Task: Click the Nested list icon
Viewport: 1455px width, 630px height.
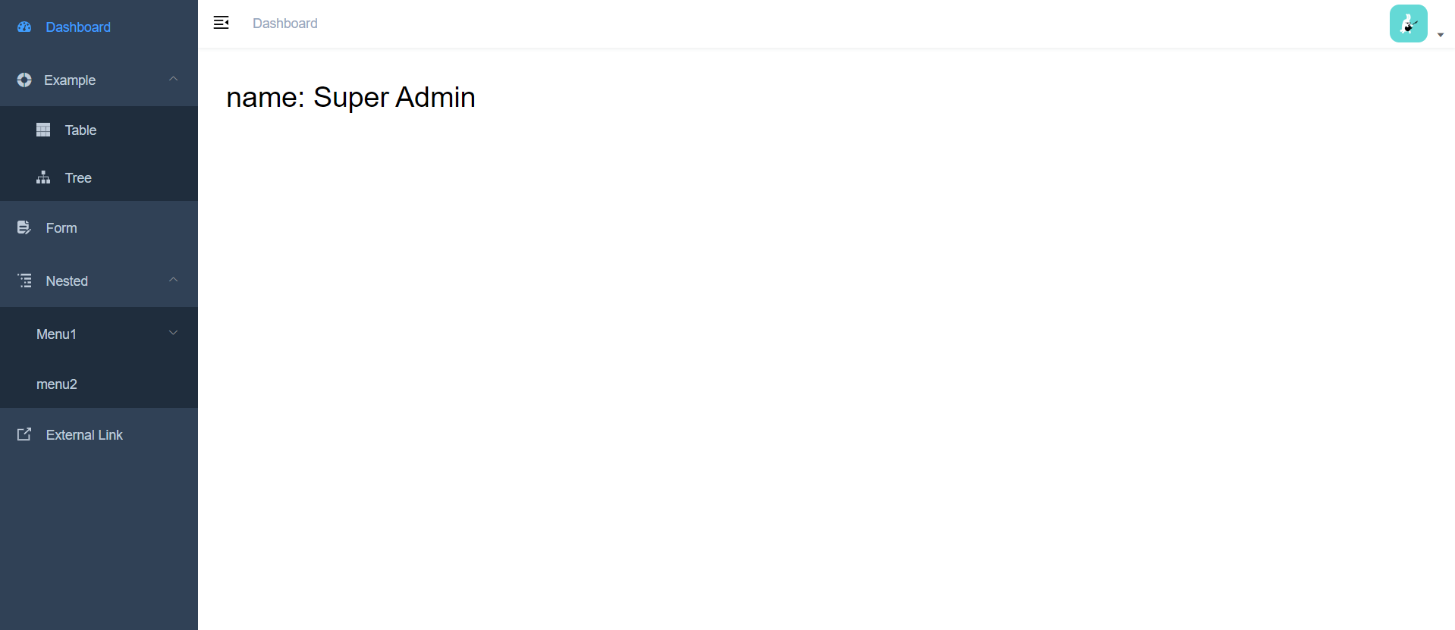Action: click(x=25, y=281)
